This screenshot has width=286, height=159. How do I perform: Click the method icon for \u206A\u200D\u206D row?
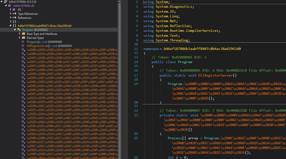click(x=23, y=130)
